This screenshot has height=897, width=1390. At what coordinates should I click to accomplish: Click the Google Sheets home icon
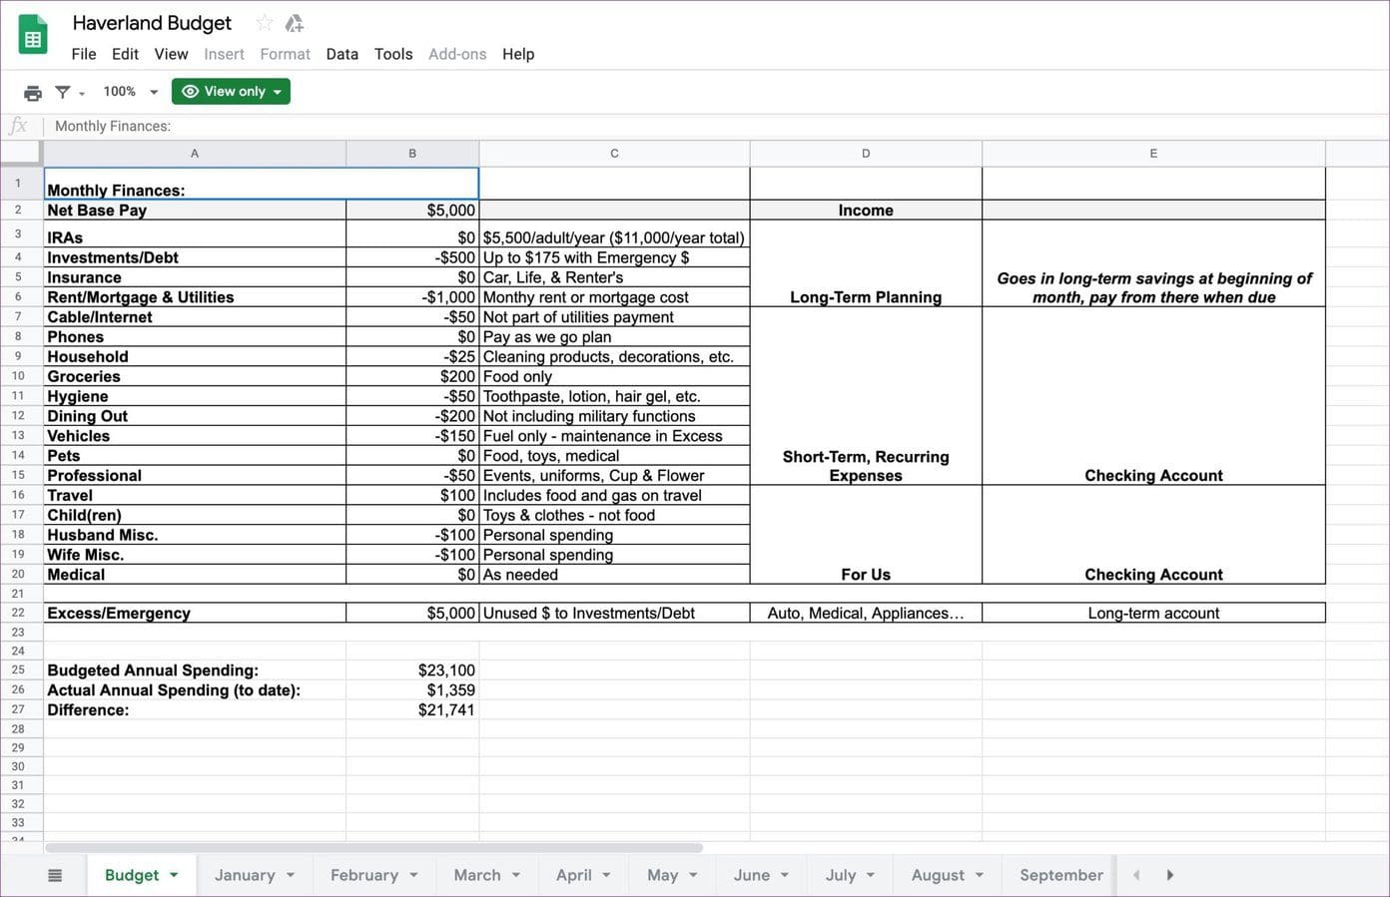[x=33, y=35]
